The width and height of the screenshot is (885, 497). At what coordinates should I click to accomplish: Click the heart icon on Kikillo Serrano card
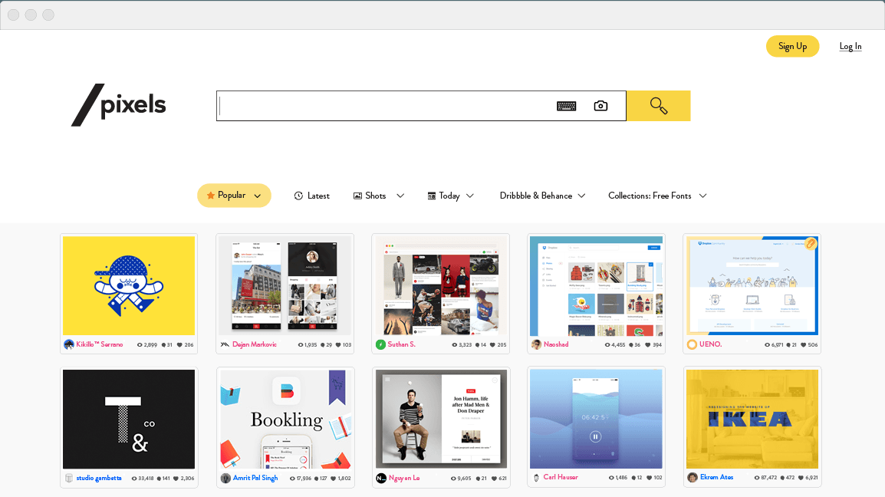click(180, 344)
